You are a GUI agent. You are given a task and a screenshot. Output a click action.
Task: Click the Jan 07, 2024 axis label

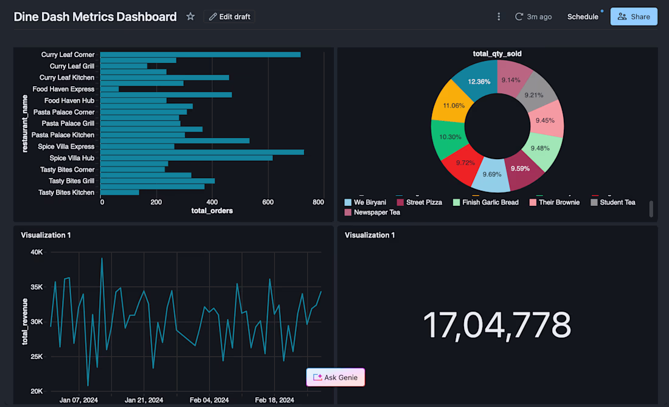78,400
